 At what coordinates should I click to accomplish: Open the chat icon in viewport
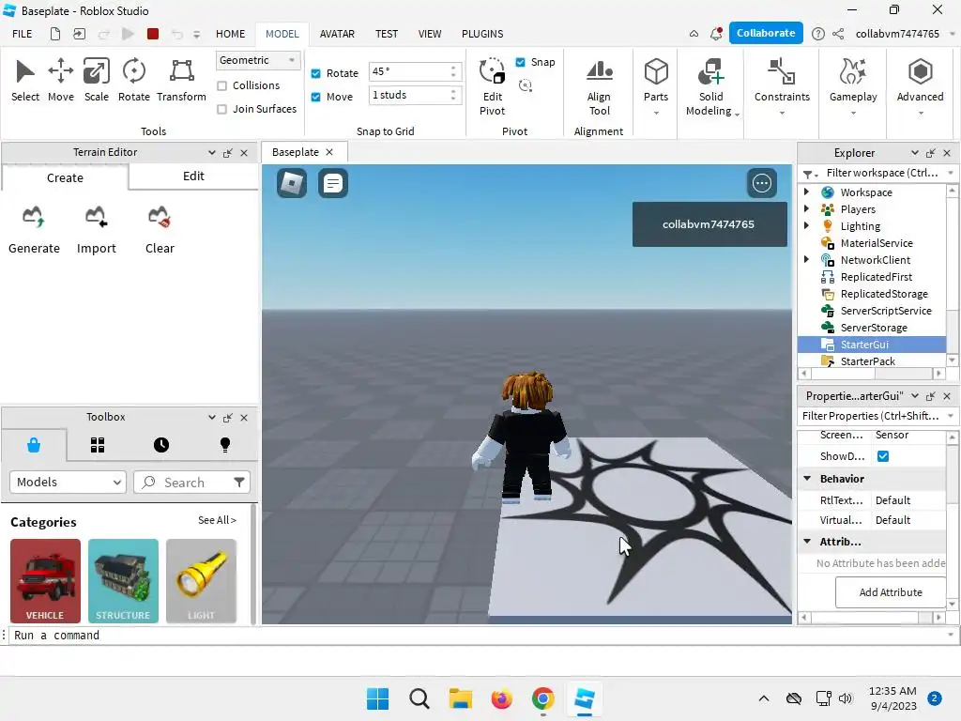click(333, 183)
